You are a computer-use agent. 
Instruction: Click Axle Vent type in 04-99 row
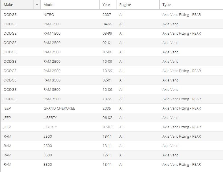tap(170, 24)
